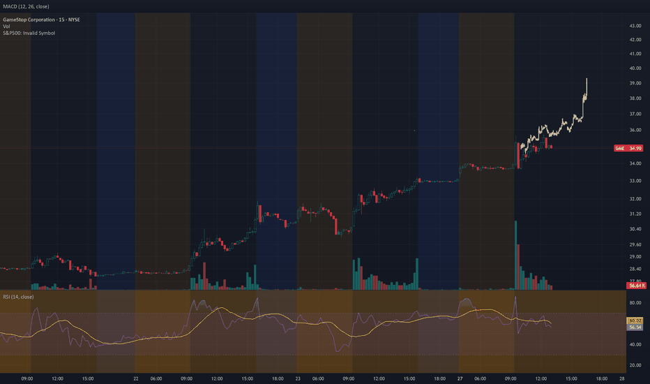Click the red 56.64 K volume tag
Screen dimensions: 650x384
click(635, 286)
